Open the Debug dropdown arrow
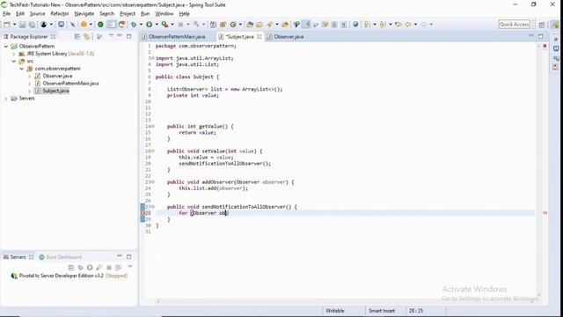The height and width of the screenshot is (317, 563). (x=141, y=25)
